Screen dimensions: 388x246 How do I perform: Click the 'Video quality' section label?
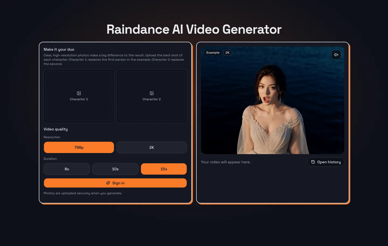[x=56, y=129]
